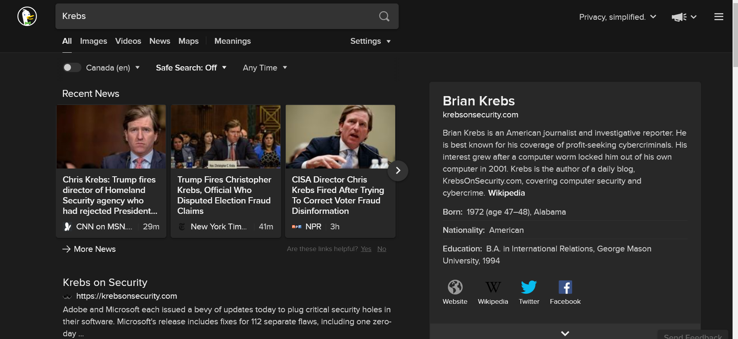Click the search magnifier icon
This screenshot has width=738, height=339.
384,16
